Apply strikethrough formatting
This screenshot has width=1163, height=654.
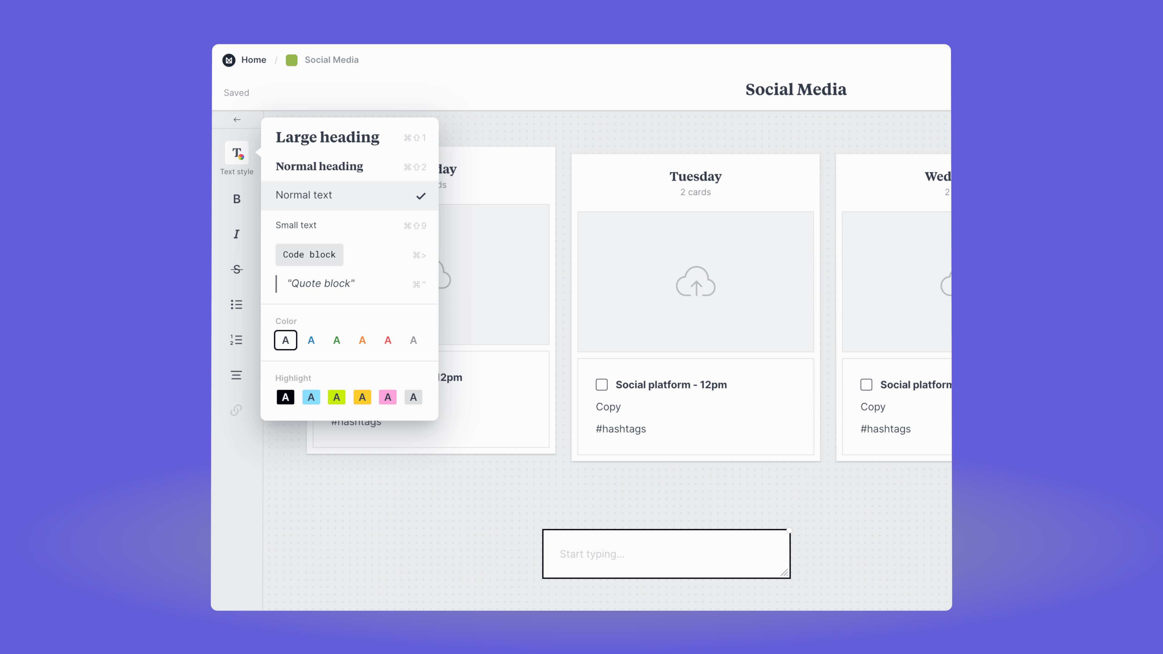[x=237, y=269]
